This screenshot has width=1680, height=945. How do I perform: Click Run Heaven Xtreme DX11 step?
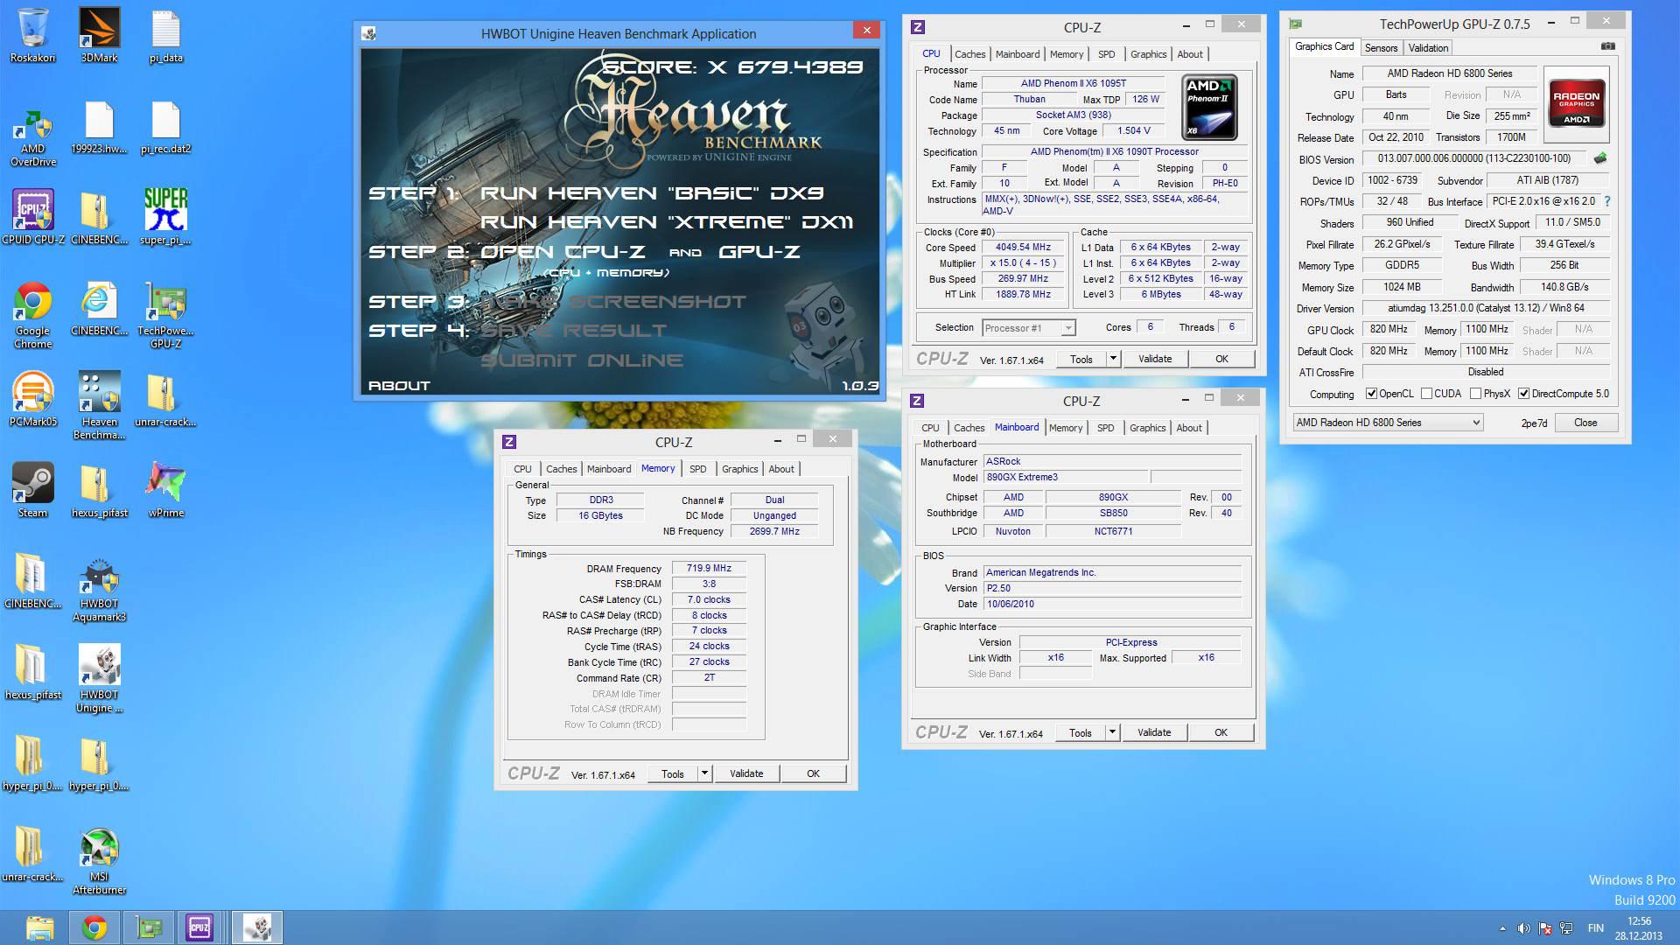tap(667, 222)
